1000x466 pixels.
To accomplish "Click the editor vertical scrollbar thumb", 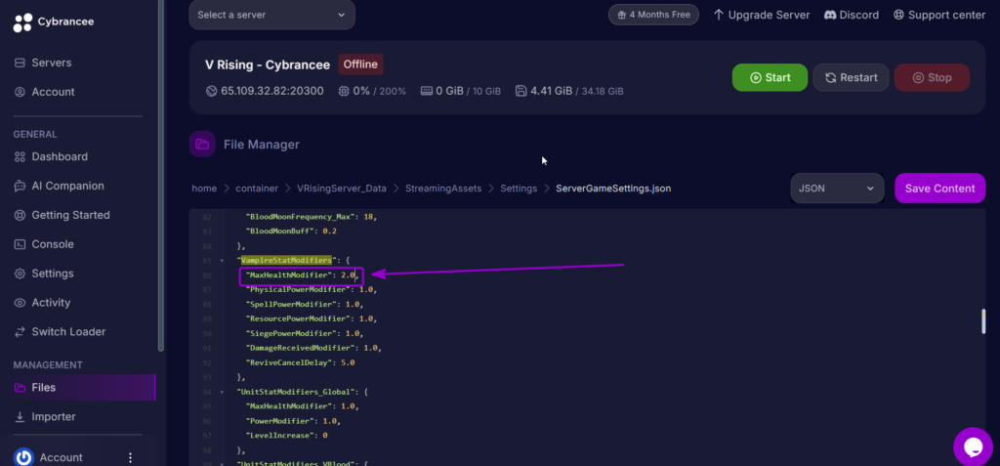I will (983, 321).
